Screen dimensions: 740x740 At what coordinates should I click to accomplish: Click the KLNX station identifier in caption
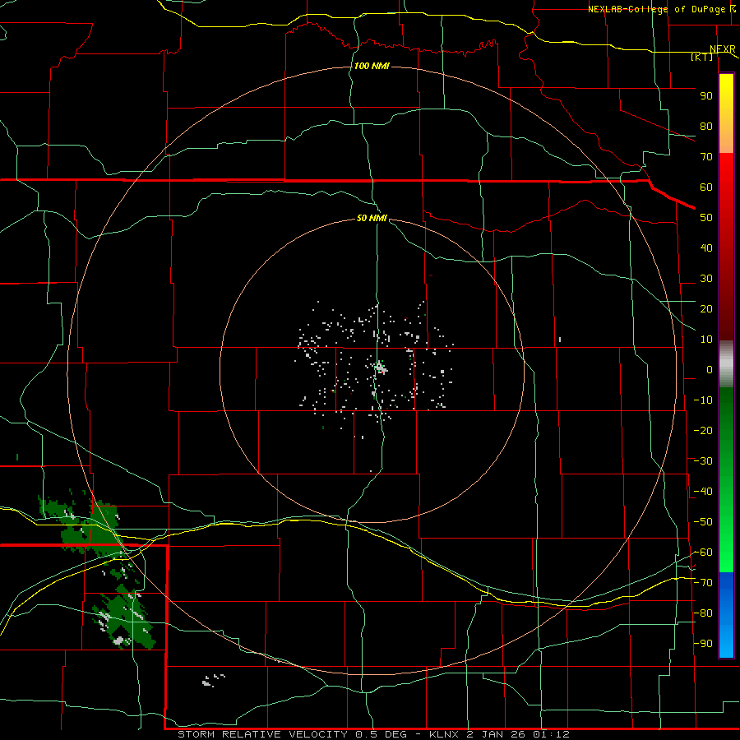(x=444, y=734)
